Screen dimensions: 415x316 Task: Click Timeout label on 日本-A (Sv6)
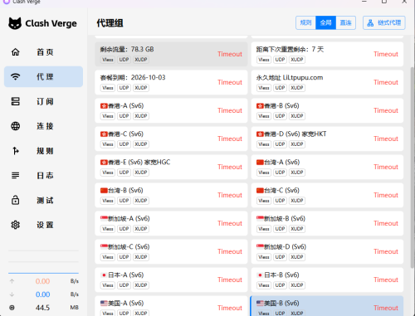pyautogui.click(x=230, y=280)
